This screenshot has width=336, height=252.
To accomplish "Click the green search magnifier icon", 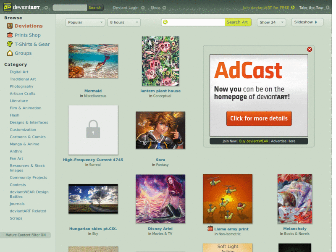I will [x=165, y=22].
